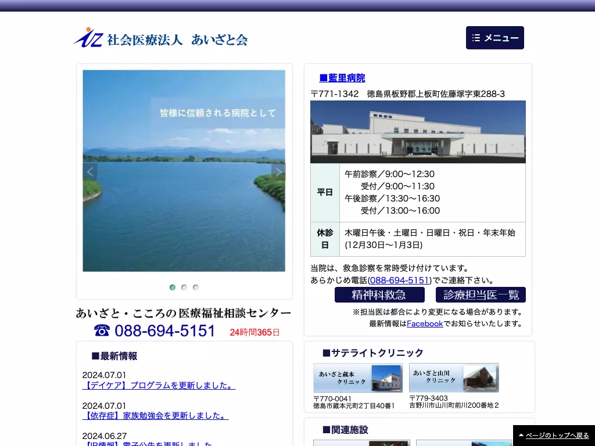
Task: Open the 藍里病院 link
Action: pos(342,78)
